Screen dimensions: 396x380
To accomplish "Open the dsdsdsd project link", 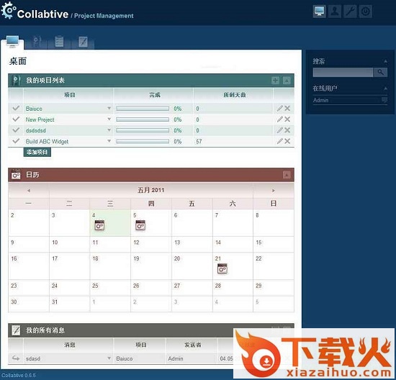I will point(35,130).
